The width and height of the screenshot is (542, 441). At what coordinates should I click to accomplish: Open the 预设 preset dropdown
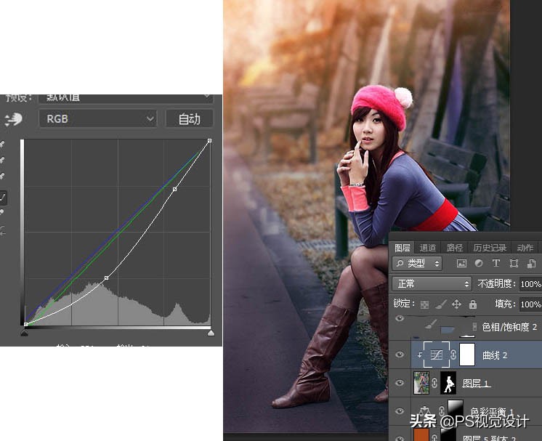(x=126, y=97)
